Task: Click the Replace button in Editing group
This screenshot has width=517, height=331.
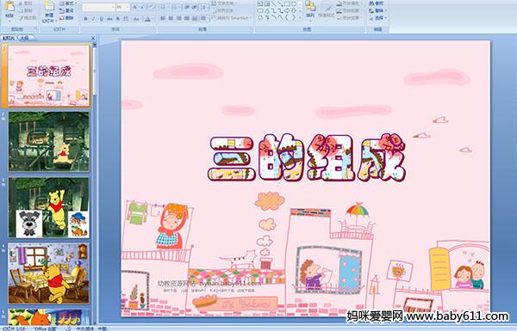Action: coord(377,10)
